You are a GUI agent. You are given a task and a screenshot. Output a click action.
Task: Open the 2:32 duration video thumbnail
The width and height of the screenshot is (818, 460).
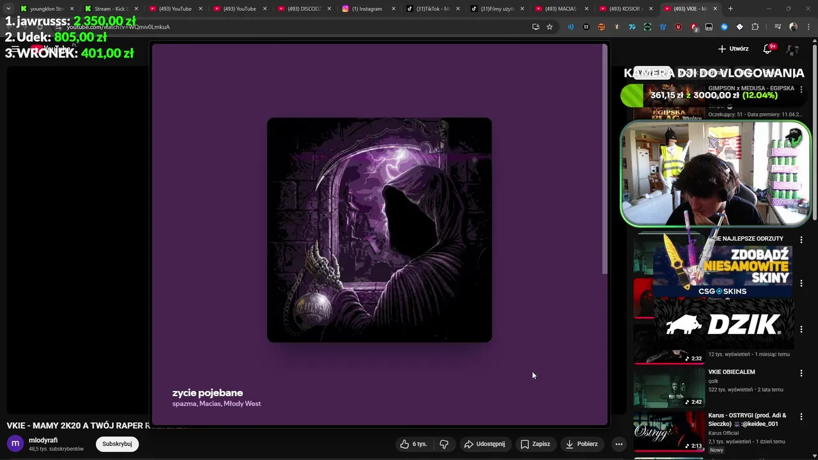(669, 344)
